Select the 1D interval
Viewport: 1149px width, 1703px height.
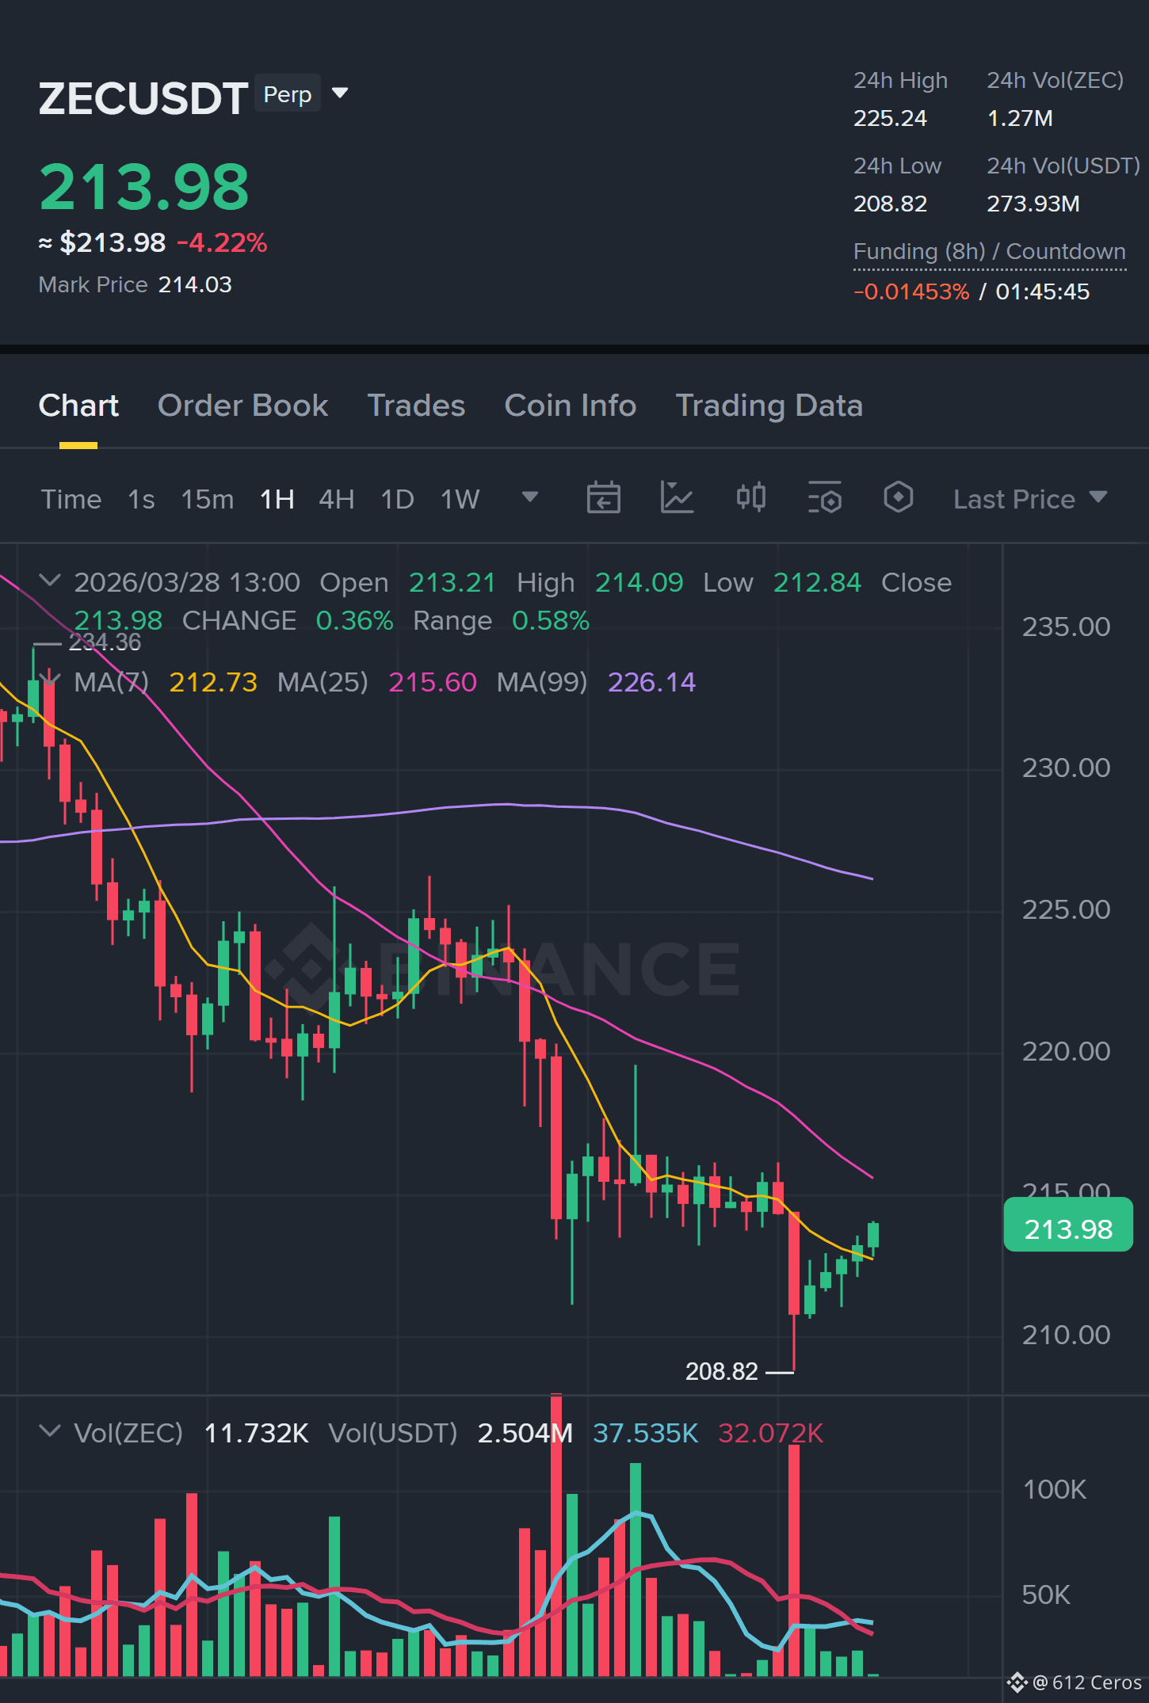[398, 499]
